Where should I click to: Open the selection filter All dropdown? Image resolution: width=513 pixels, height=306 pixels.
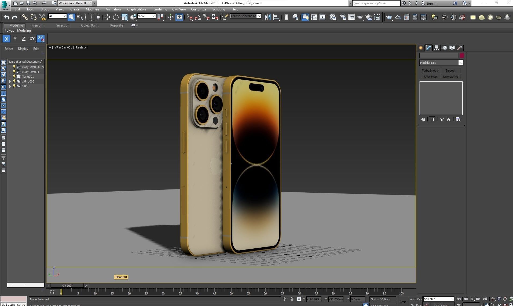[x=57, y=16]
